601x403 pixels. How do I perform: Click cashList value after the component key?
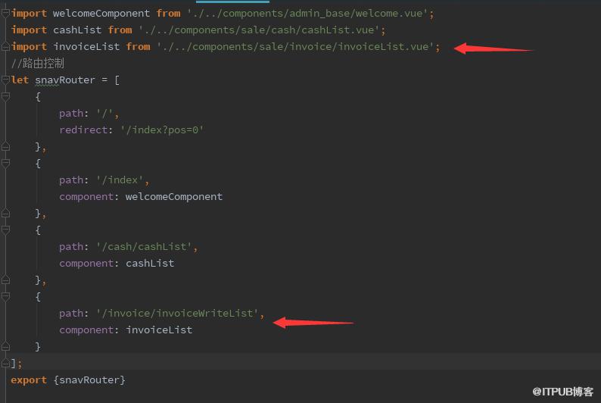[150, 264]
